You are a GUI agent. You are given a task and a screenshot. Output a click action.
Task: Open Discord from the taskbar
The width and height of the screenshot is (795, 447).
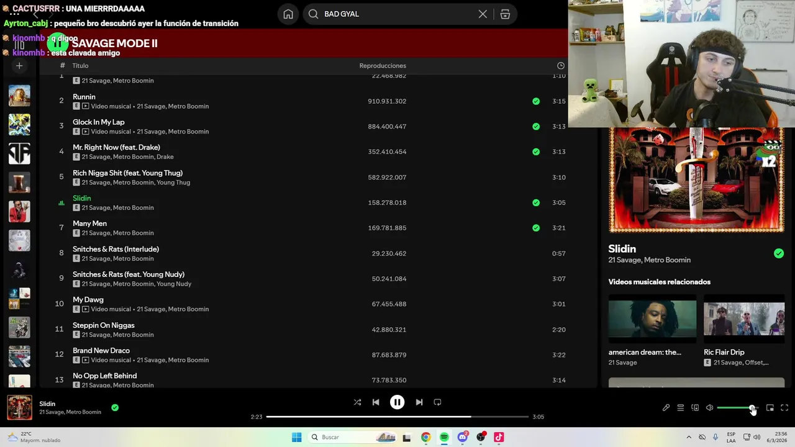pos(462,437)
